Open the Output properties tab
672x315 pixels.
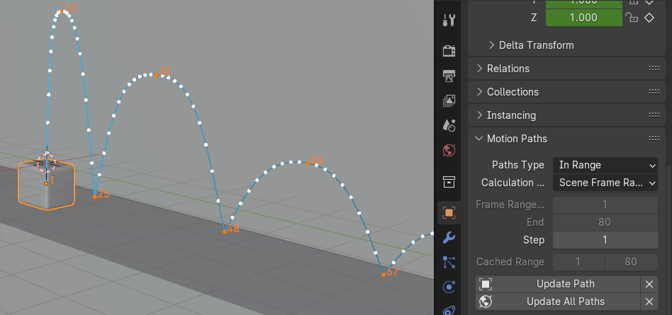point(449,76)
